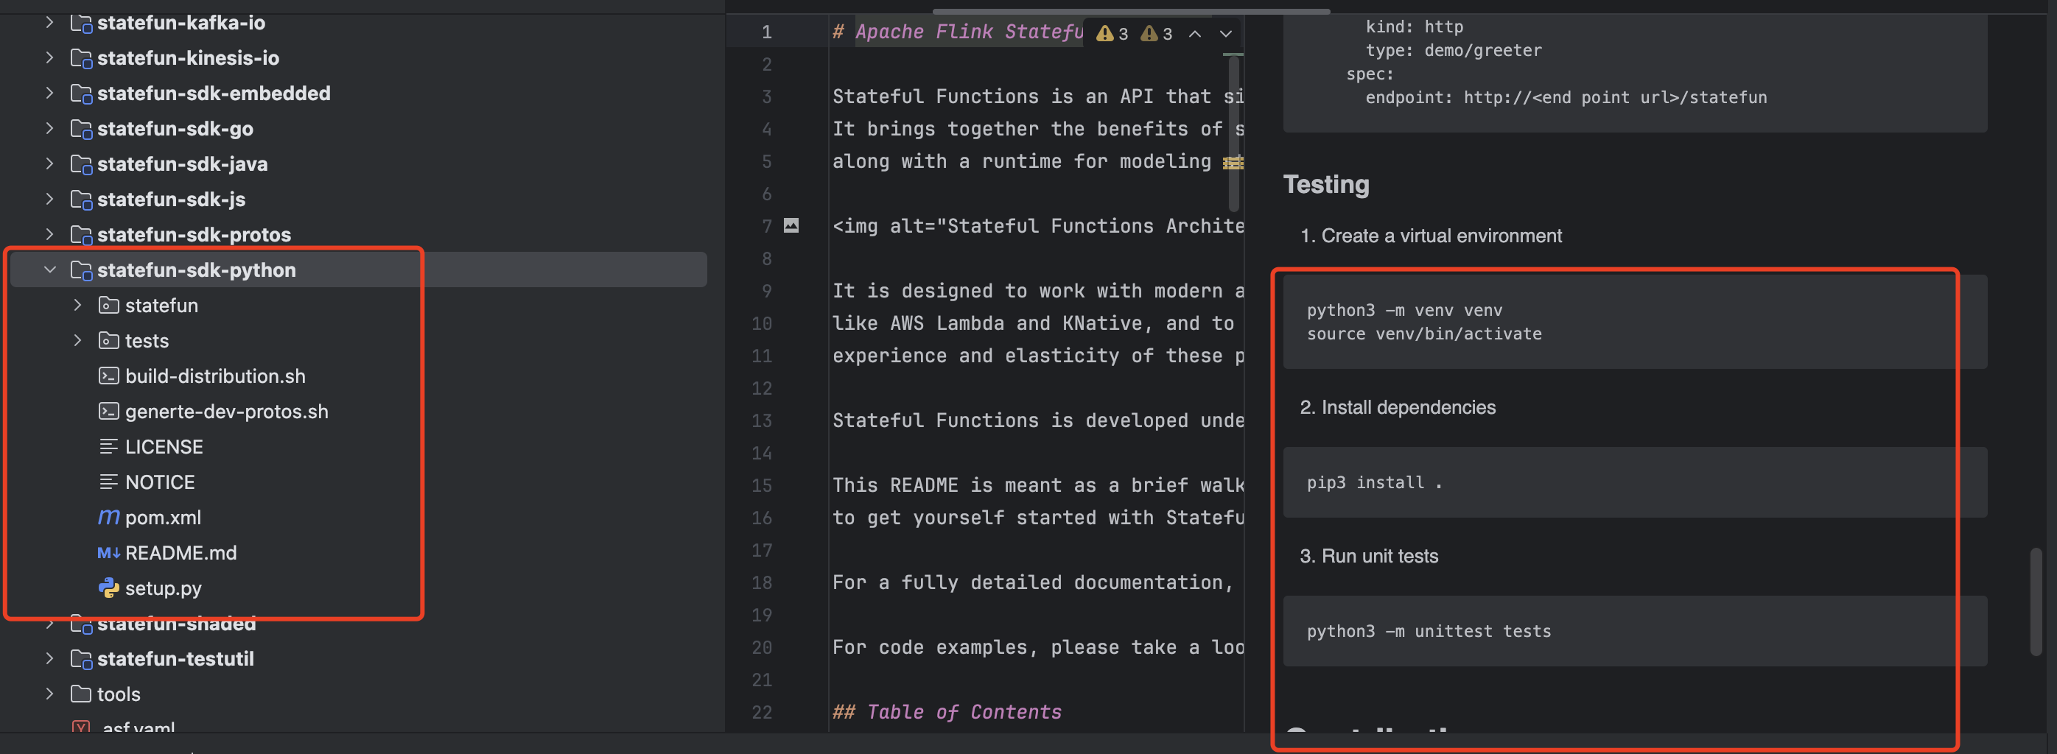Jump to the next highlighted problem with the down arrow
Image resolution: width=2057 pixels, height=754 pixels.
(x=1226, y=34)
